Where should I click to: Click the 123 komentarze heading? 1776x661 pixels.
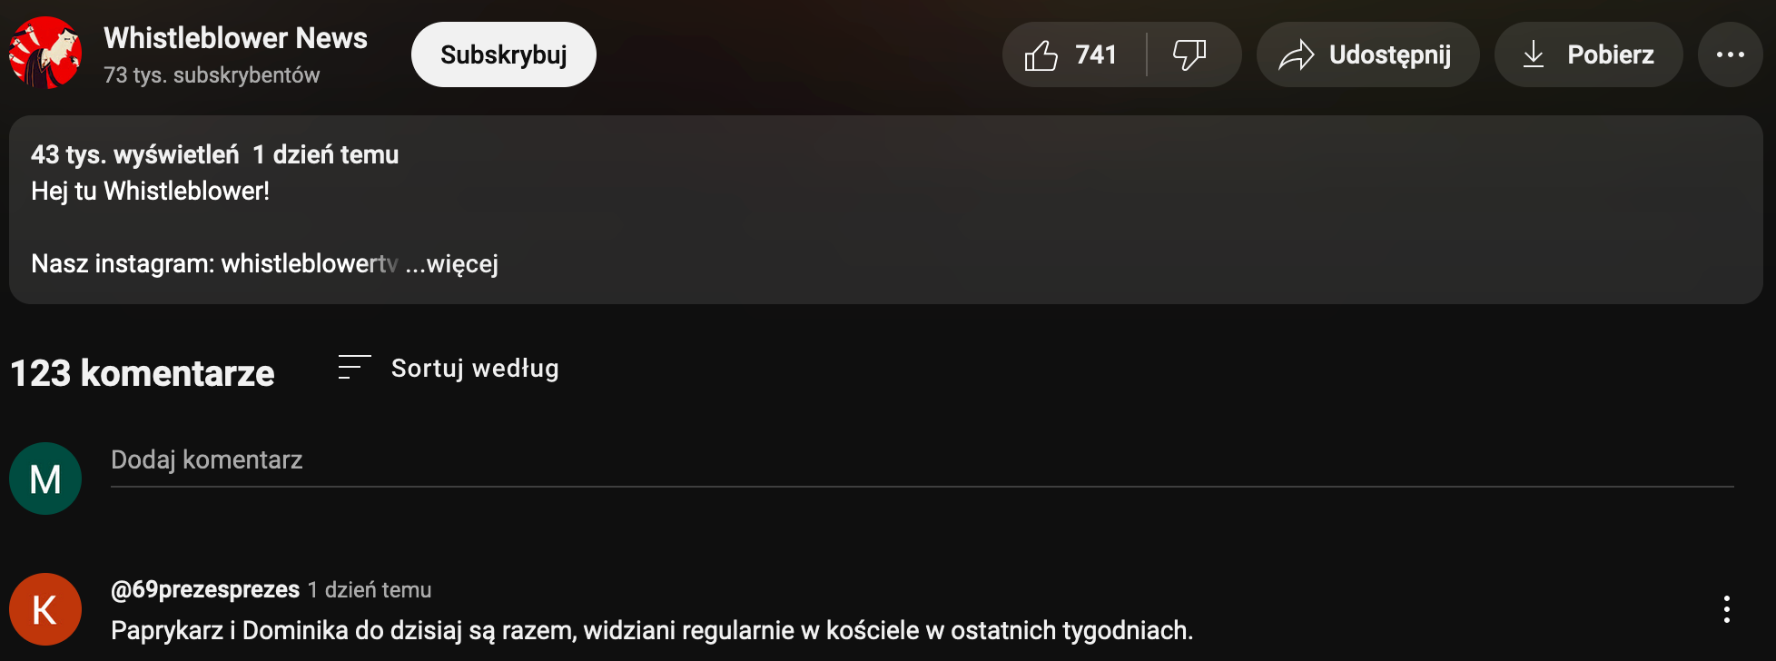coord(143,373)
